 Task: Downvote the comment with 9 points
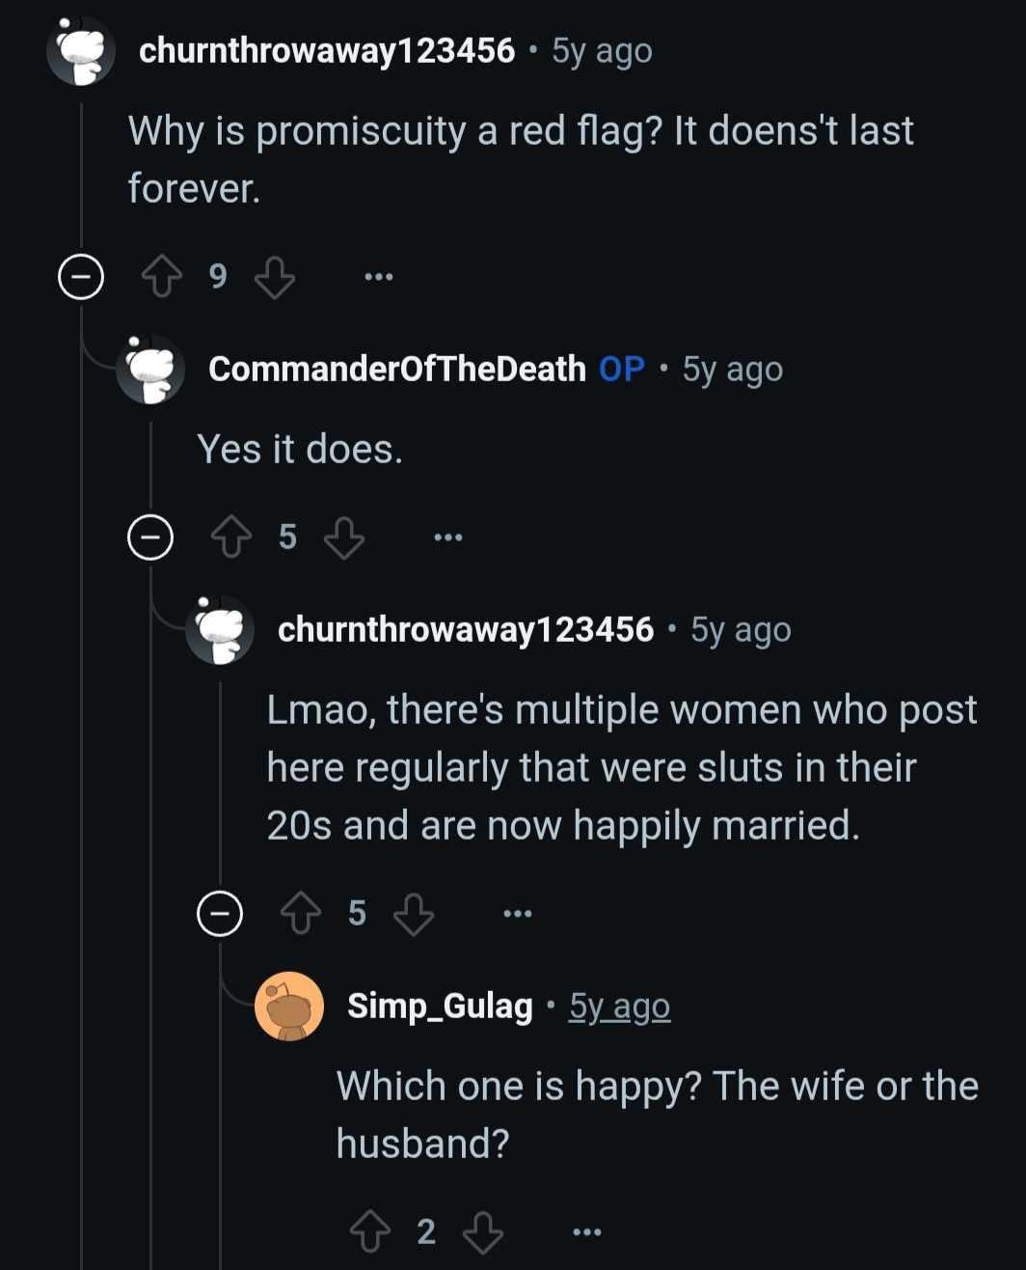pos(275,277)
